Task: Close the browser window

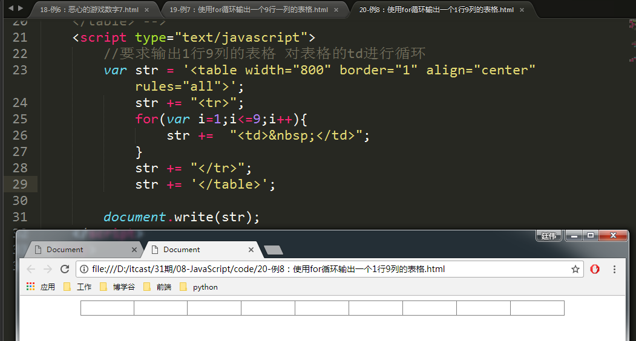Action: [x=613, y=236]
